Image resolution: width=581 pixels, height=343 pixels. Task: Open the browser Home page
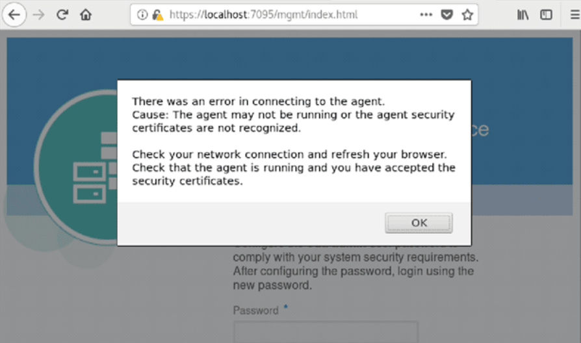(x=86, y=15)
